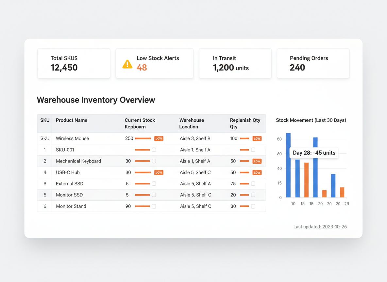
Task: Click the shortest orange bar in the chart
Action: point(324,194)
